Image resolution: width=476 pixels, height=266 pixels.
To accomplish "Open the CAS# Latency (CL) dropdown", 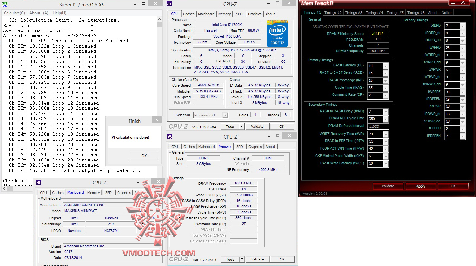I will pyautogui.click(x=385, y=66).
